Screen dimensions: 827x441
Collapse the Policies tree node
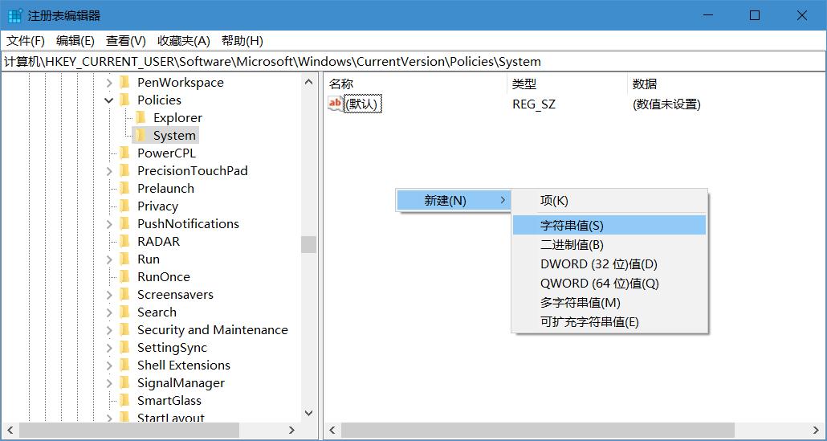pos(109,100)
